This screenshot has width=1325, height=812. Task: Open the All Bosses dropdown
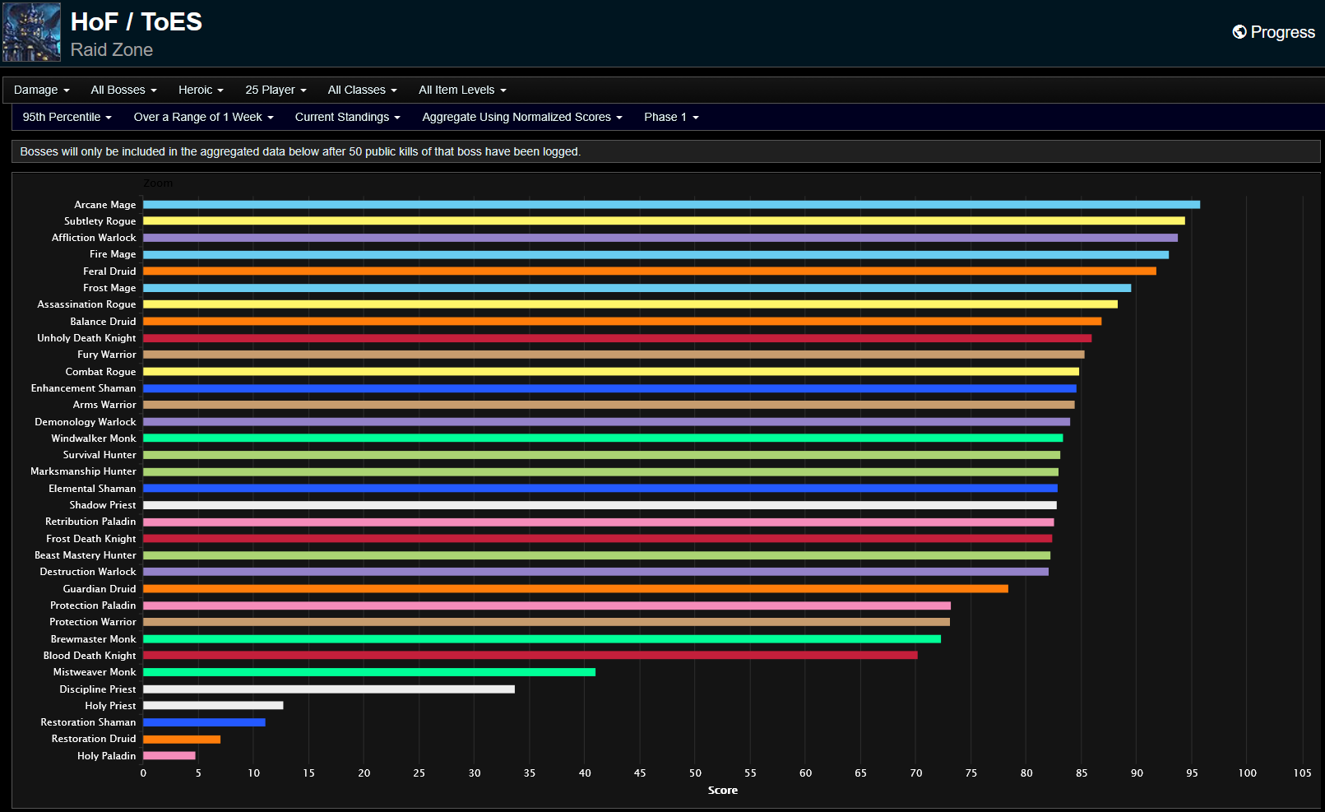(x=123, y=90)
